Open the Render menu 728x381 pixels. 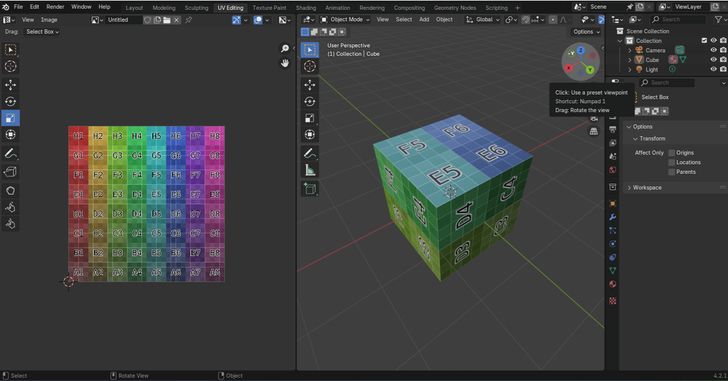tap(55, 7)
